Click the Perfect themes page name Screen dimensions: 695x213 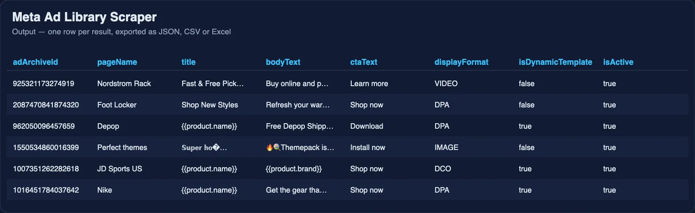point(122,148)
